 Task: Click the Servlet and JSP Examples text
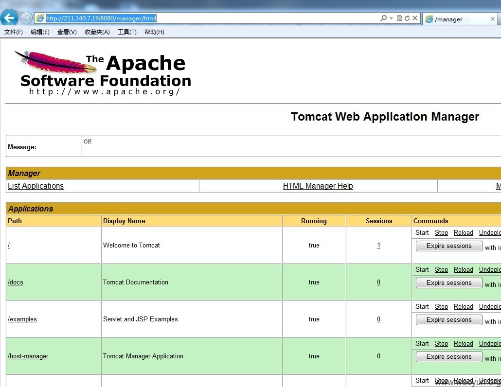coord(140,319)
